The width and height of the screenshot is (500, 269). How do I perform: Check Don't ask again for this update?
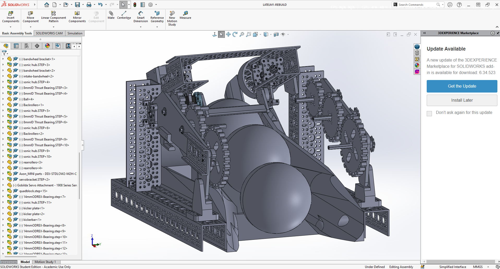(429, 113)
